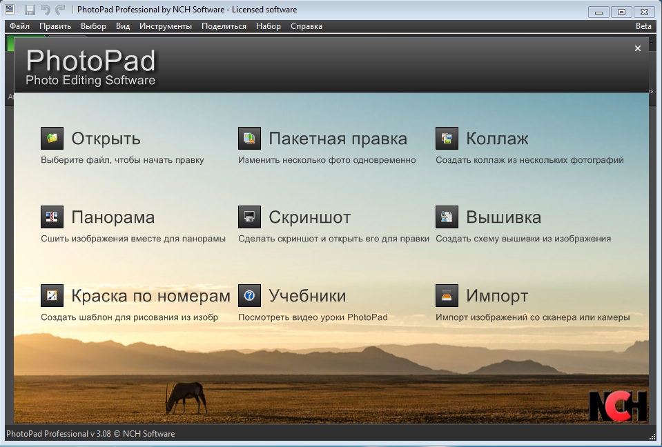Click text 'Посмотреть видео уроки PhotoPad'

[x=313, y=317]
